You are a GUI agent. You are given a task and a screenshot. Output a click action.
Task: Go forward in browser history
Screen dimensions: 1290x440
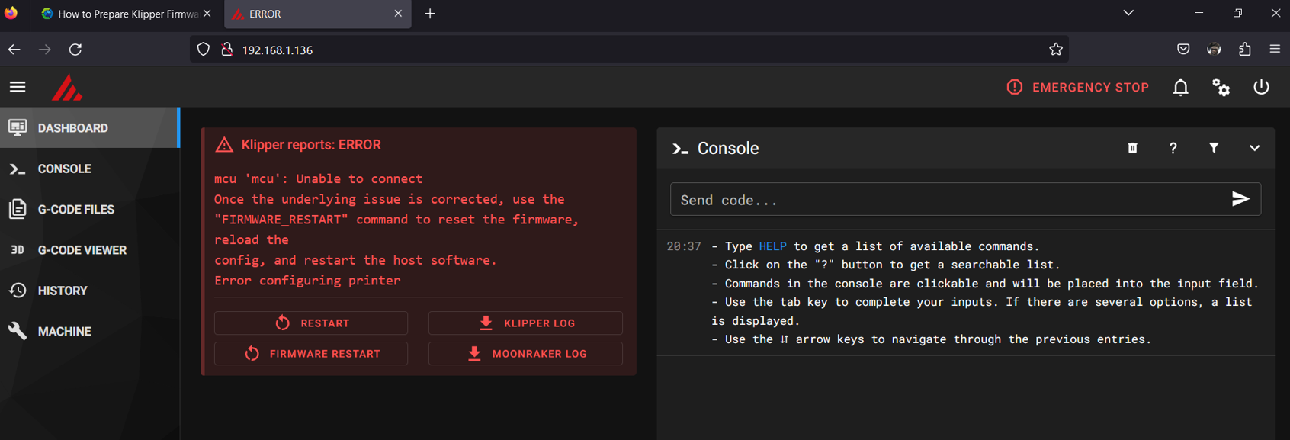pos(45,50)
